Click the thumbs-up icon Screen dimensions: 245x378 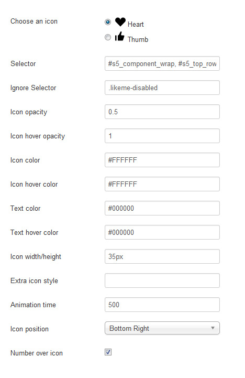[119, 36]
